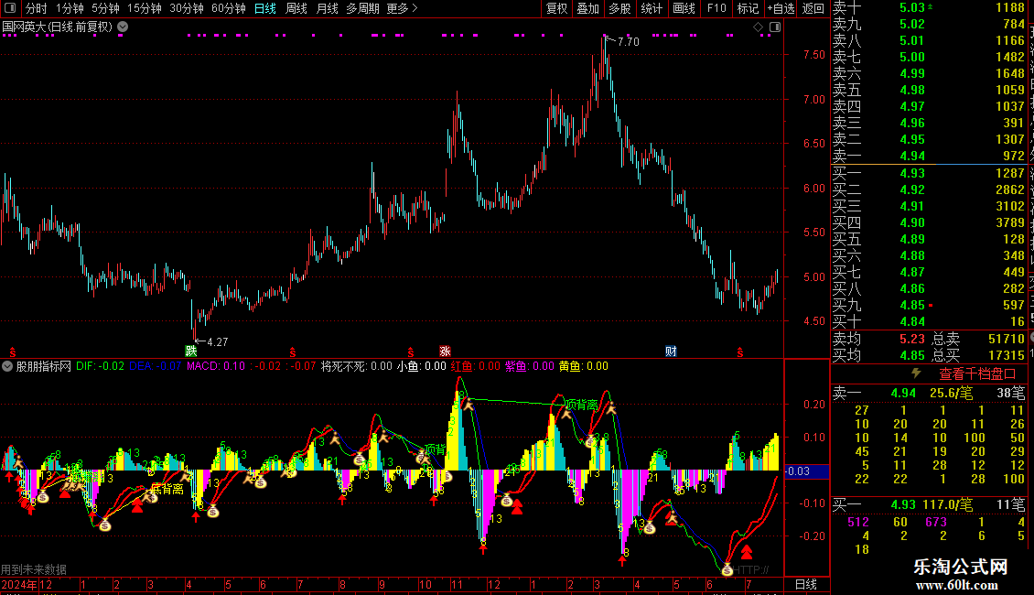1034x595 pixels.
Task: Toggle the left sidebar panel icon
Action: coord(10,8)
